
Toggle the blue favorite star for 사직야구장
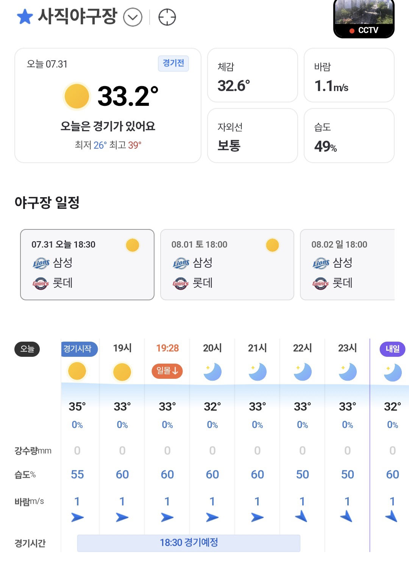point(25,17)
